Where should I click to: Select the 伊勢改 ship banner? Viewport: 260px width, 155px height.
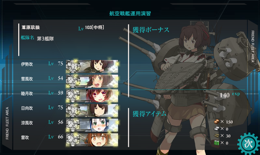tap(92, 66)
